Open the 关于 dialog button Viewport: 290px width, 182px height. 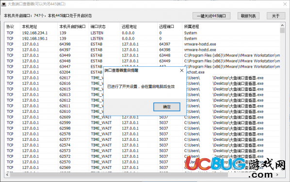pos(276,16)
